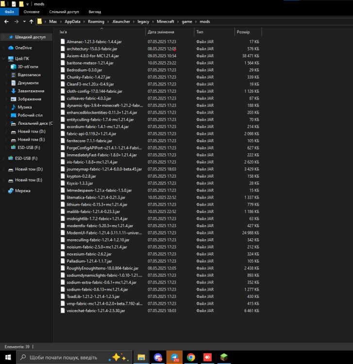Open the Спільний доступ ribbon tab
The image size is (353, 364).
click(x=64, y=12)
